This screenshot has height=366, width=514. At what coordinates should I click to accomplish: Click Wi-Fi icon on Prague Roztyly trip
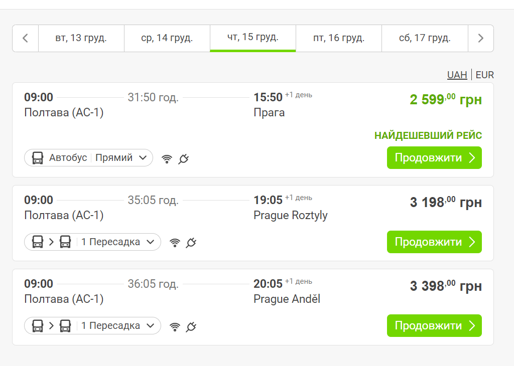point(175,243)
